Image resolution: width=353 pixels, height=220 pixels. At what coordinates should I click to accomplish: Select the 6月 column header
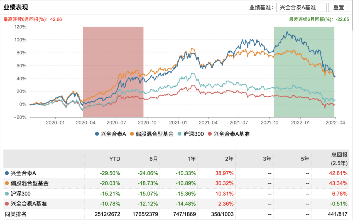(153, 159)
